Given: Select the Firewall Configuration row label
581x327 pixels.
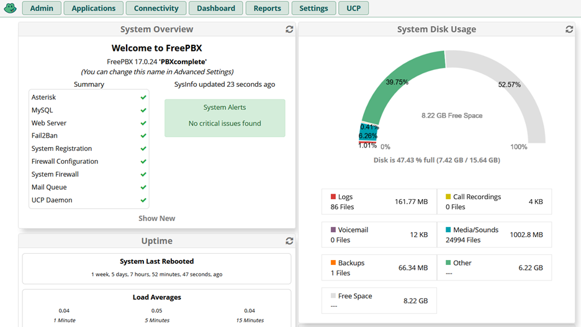Looking at the screenshot, I should [x=65, y=161].
